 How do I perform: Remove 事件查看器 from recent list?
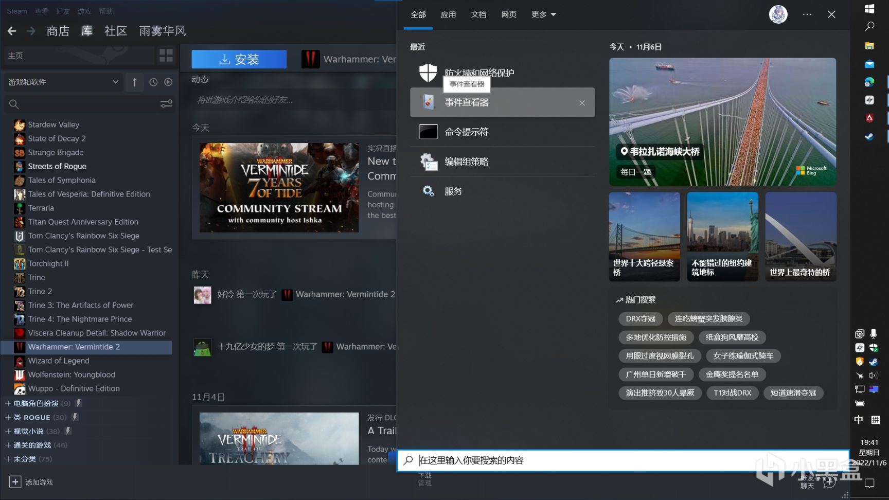coord(582,103)
